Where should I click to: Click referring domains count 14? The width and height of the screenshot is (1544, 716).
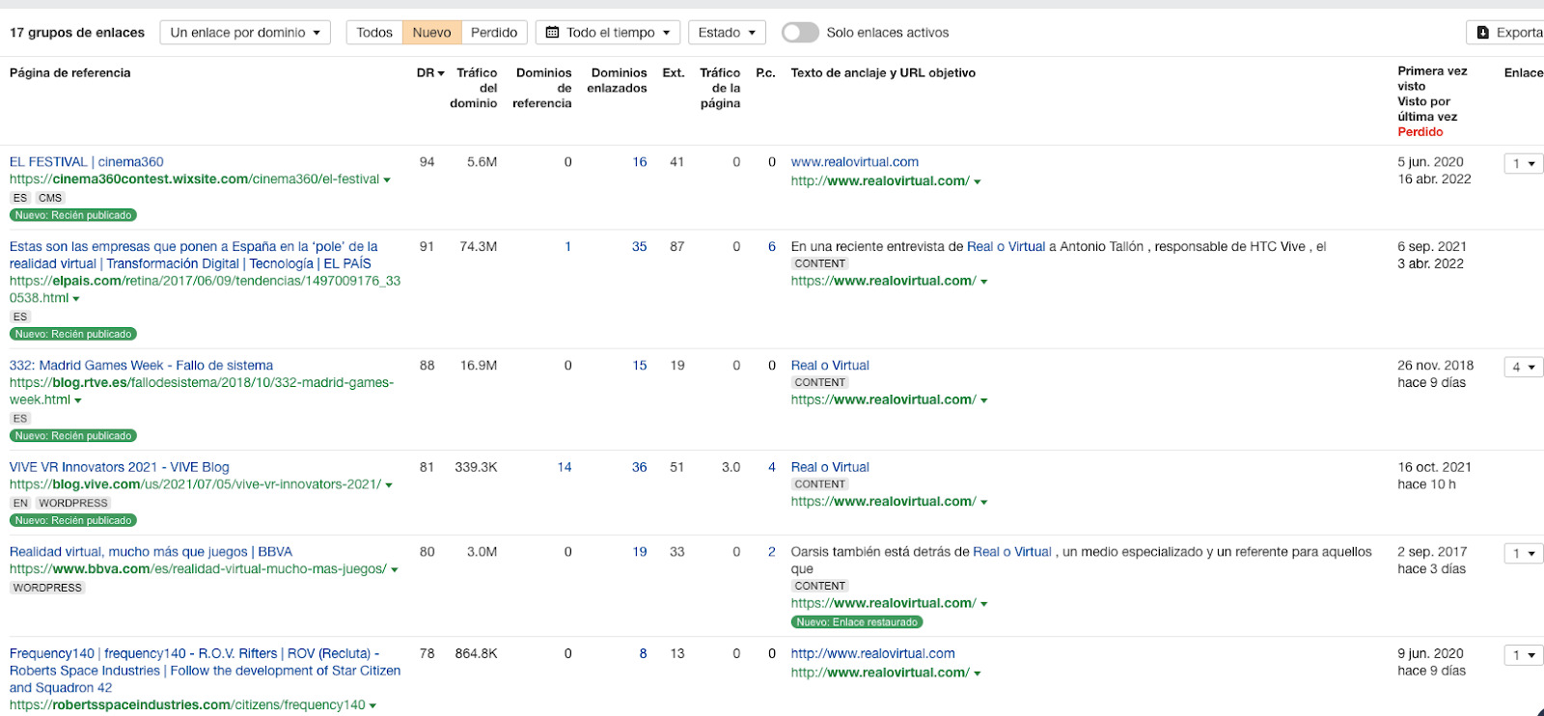565,467
